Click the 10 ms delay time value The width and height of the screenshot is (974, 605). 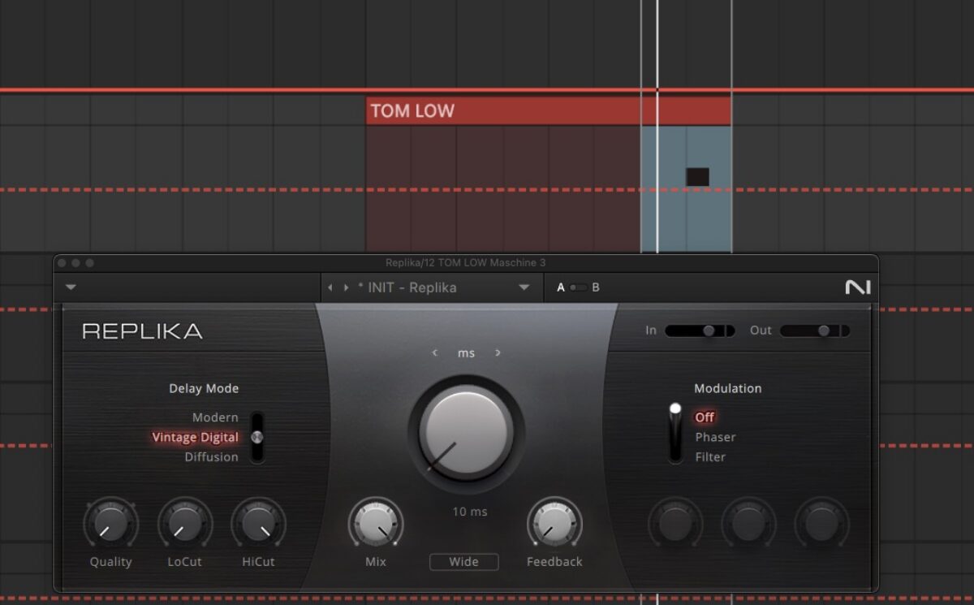471,512
